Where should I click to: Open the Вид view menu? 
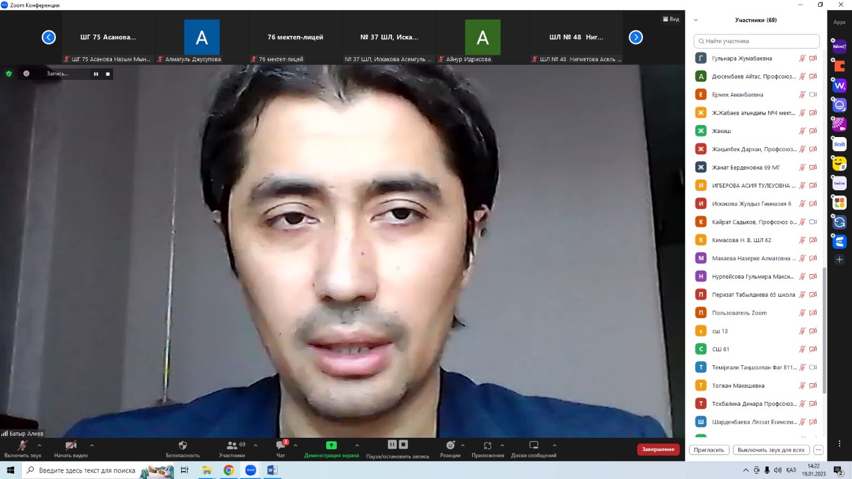tap(671, 19)
